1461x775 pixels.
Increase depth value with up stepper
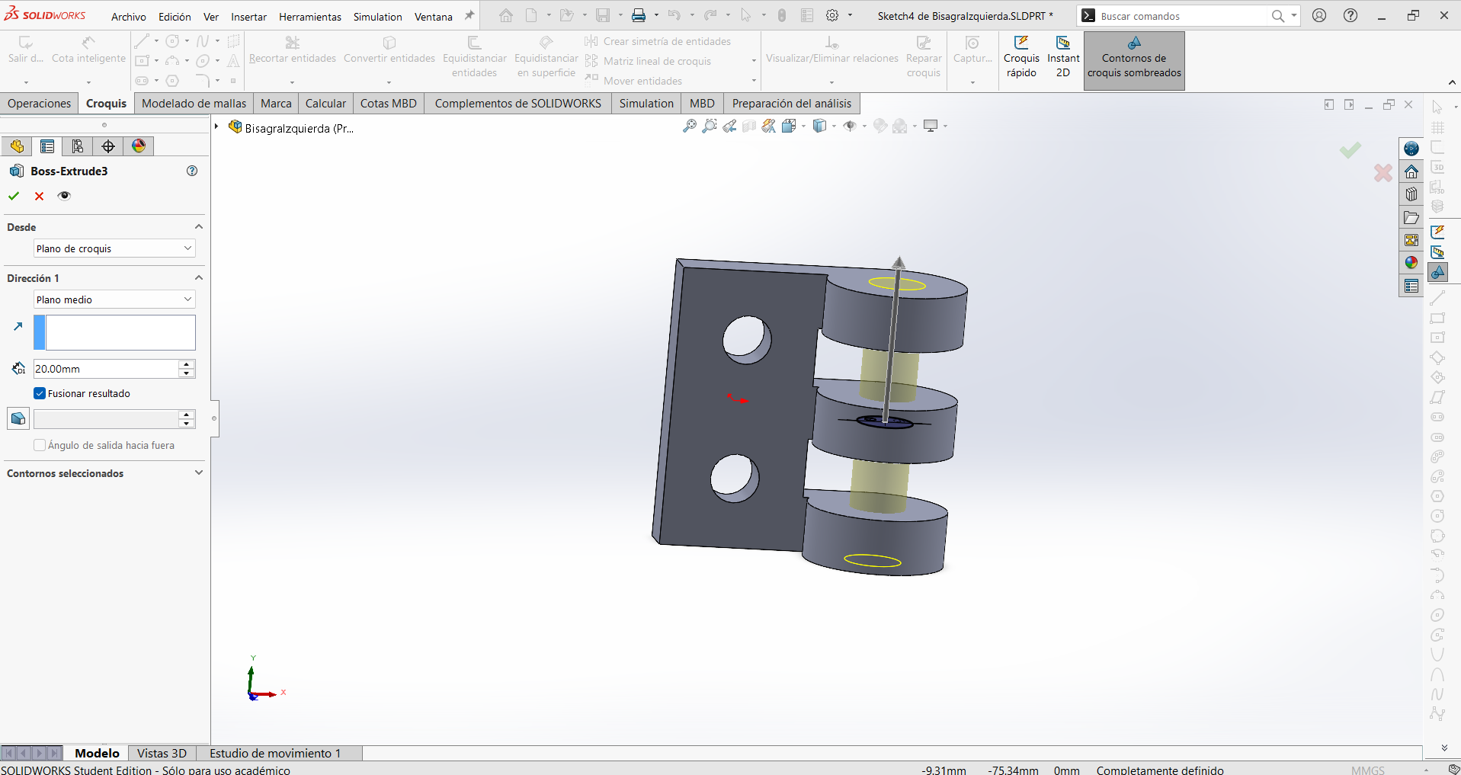(x=187, y=364)
